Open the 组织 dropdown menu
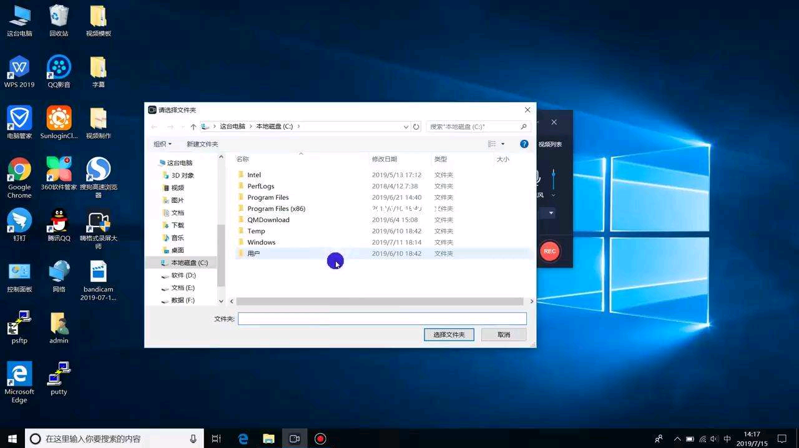The width and height of the screenshot is (799, 448). click(162, 144)
